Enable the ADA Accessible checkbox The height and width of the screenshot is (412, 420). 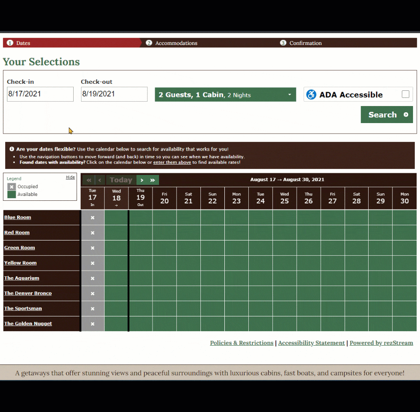pos(405,94)
